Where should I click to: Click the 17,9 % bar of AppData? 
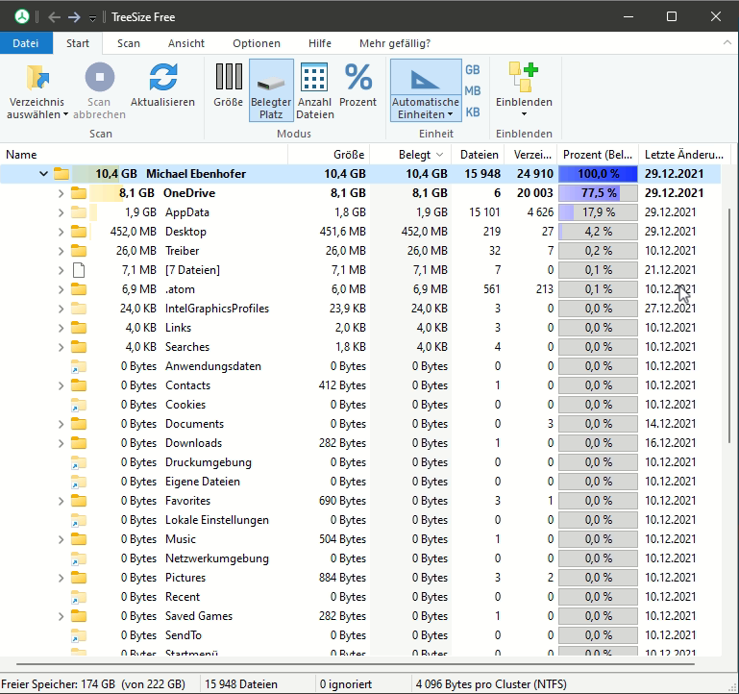[x=598, y=212]
